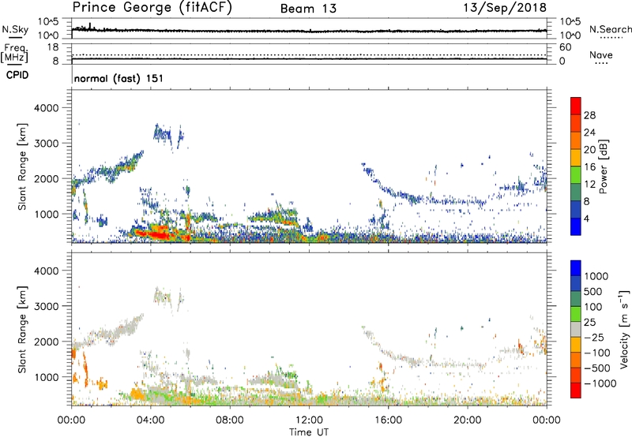Click the "16:00" time axis label
Image resolution: width=632 pixels, height=437 pixels.
pyautogui.click(x=388, y=420)
